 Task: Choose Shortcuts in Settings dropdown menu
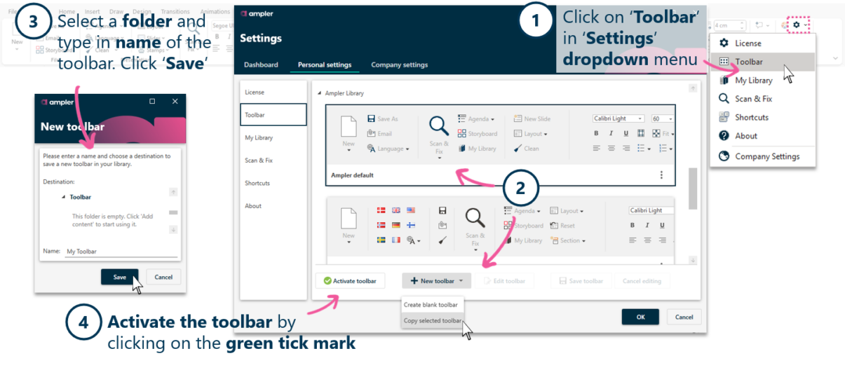(x=763, y=117)
